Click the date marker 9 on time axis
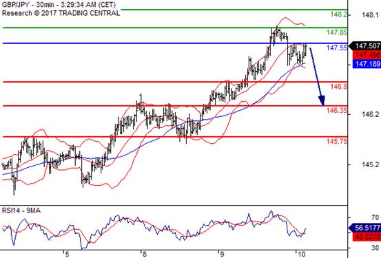The height and width of the screenshot is (258, 381). coord(222,255)
